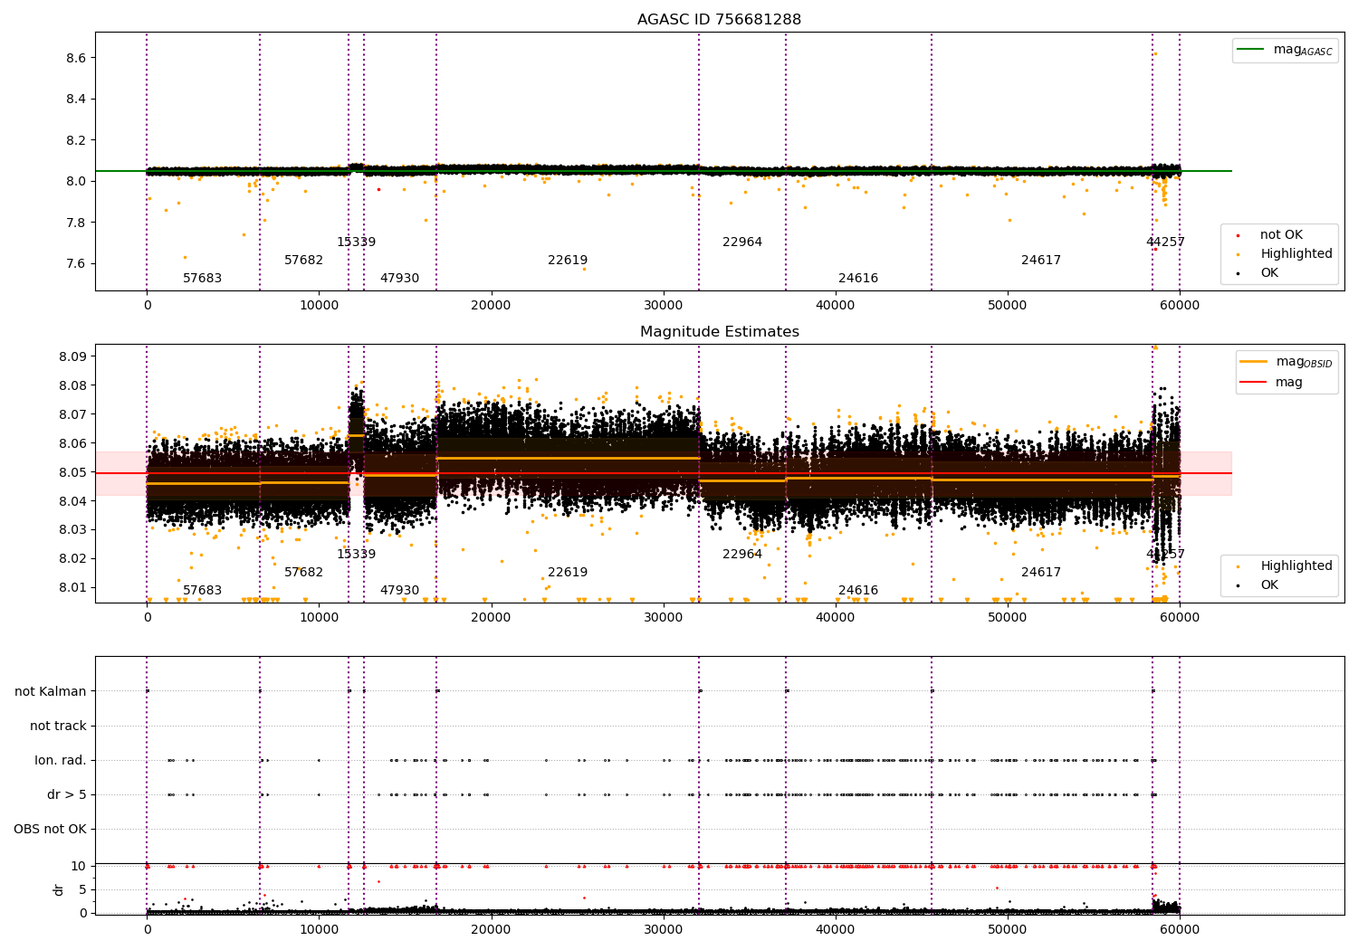Click OBSID label 24616 in AGASC ID plot
1358x950 pixels.
pyautogui.click(x=858, y=279)
